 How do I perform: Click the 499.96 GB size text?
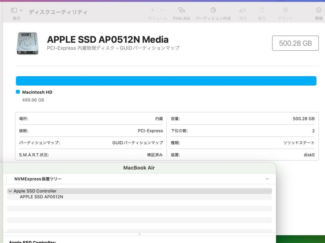point(33,100)
